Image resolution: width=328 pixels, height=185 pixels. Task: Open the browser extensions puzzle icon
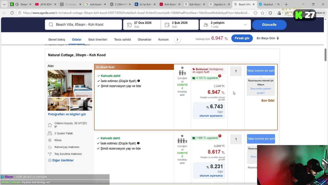tap(270, 13)
